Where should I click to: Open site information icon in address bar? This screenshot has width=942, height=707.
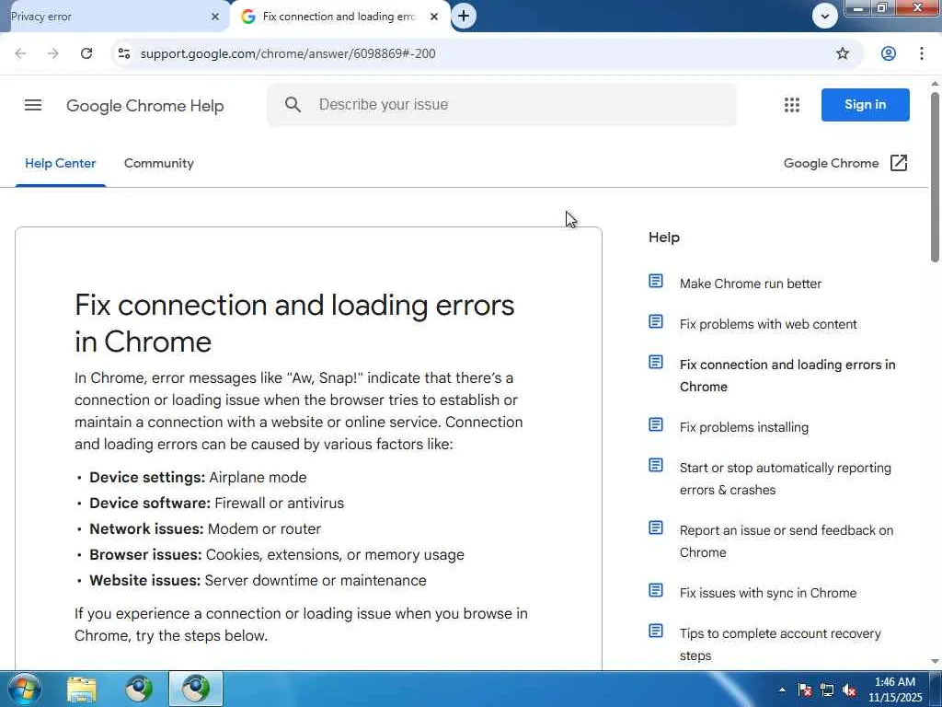coord(124,53)
